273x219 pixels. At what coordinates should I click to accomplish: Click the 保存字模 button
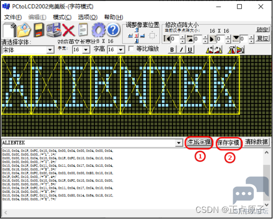[228, 143]
